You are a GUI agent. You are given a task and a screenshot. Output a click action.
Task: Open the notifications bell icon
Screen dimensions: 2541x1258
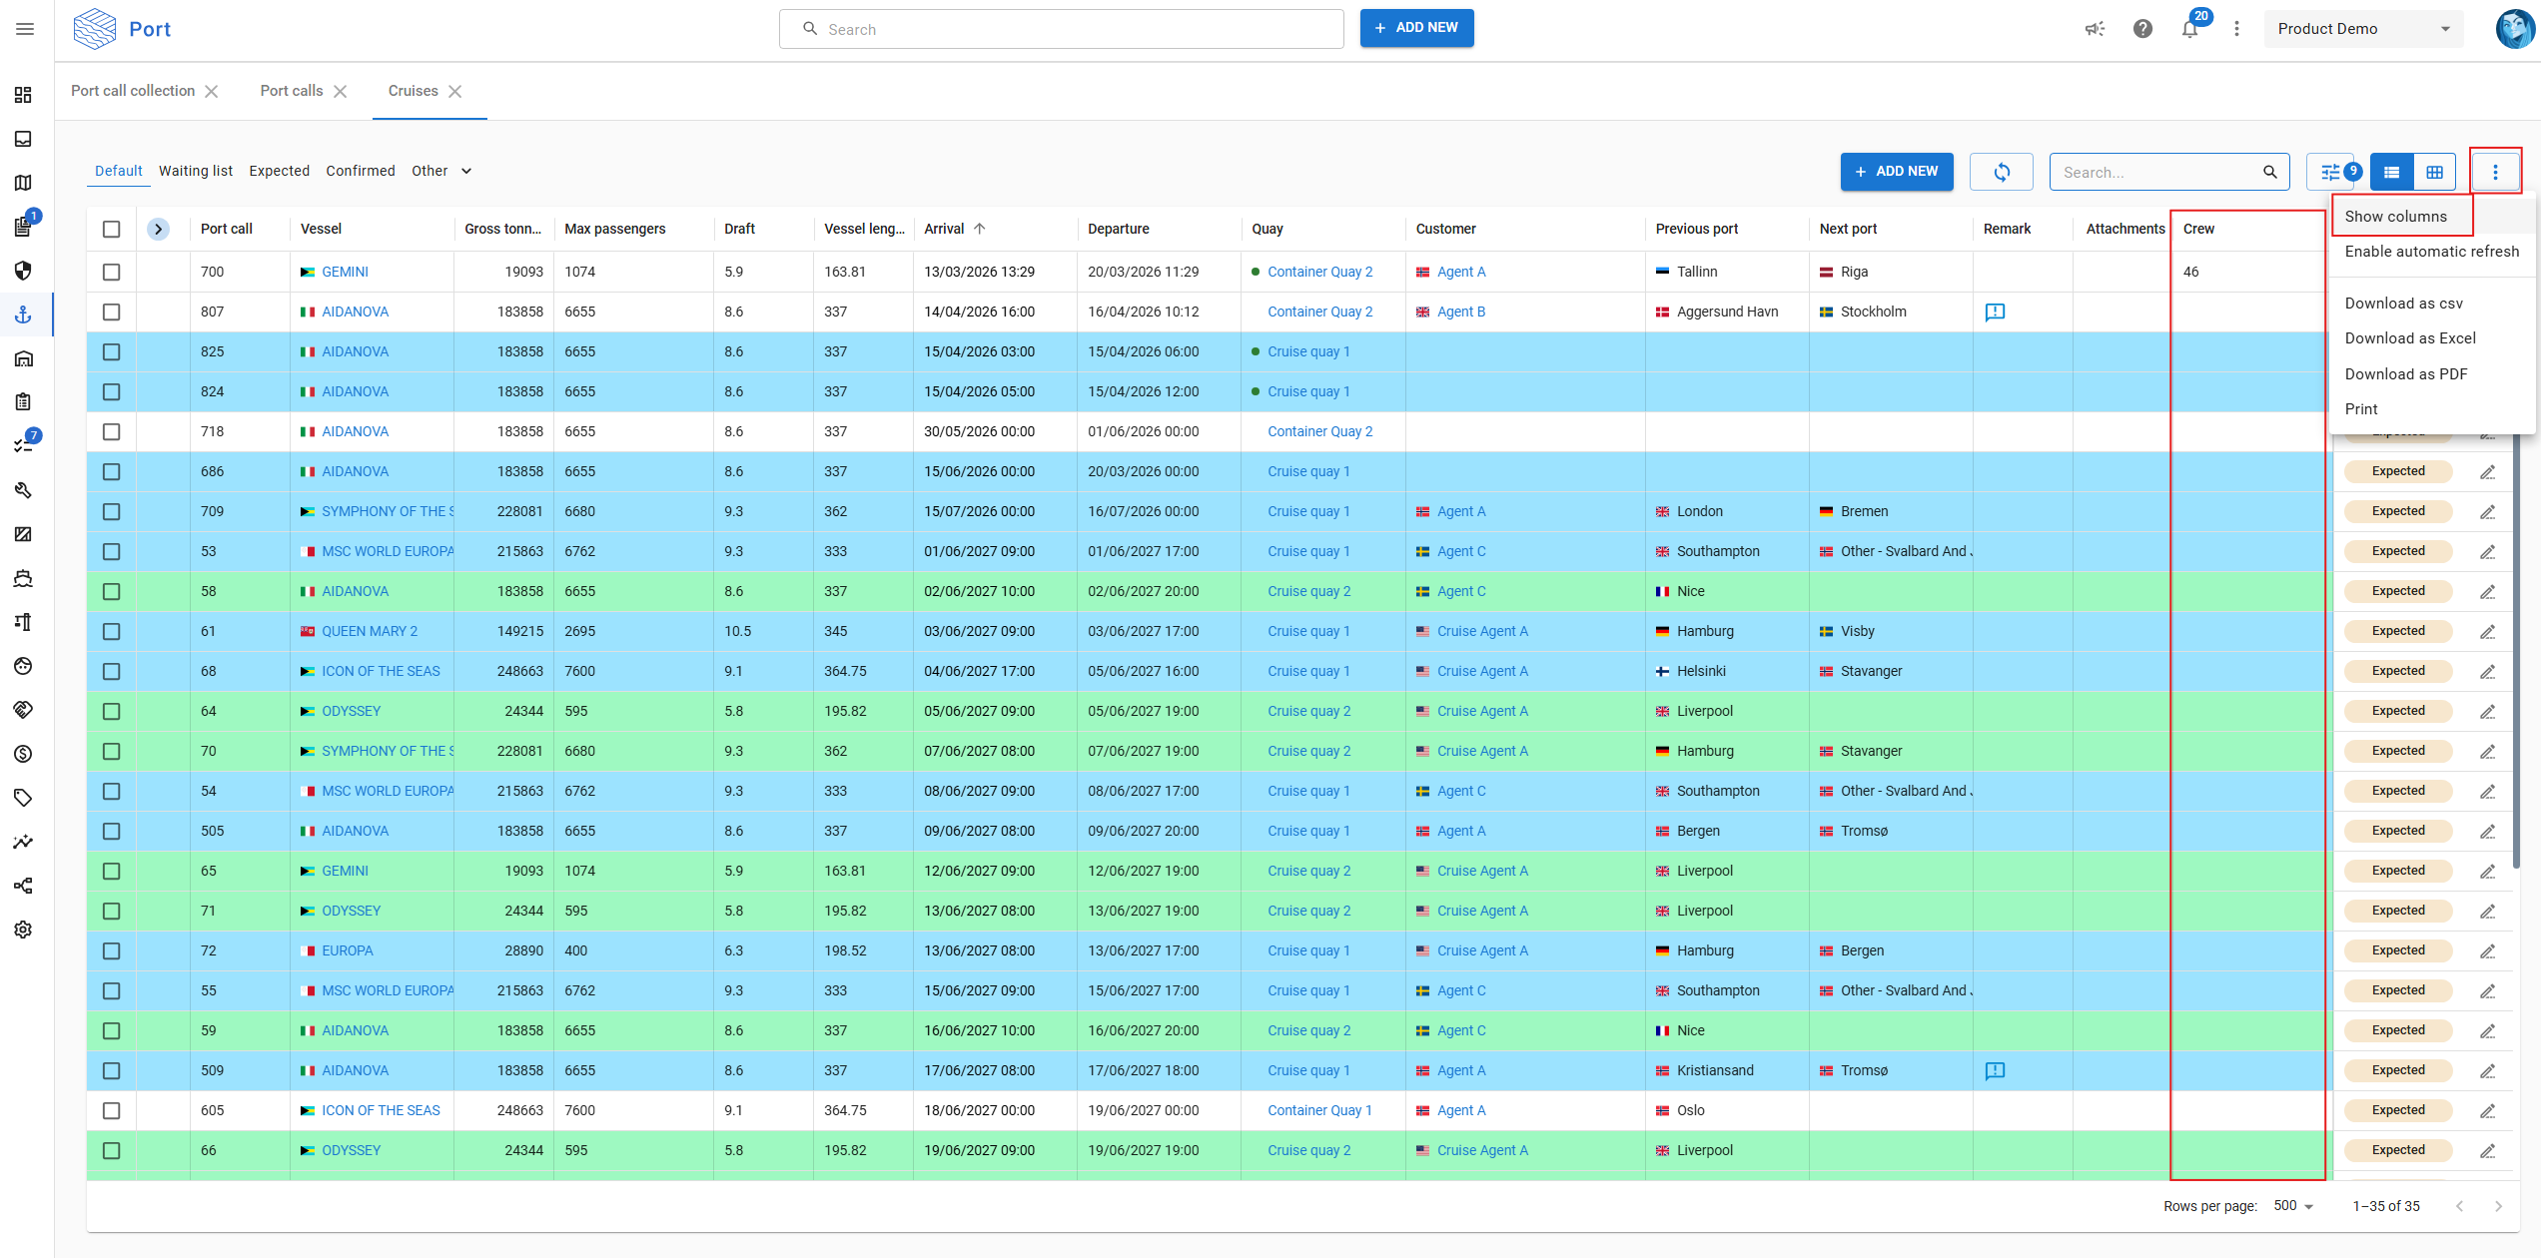click(2189, 29)
